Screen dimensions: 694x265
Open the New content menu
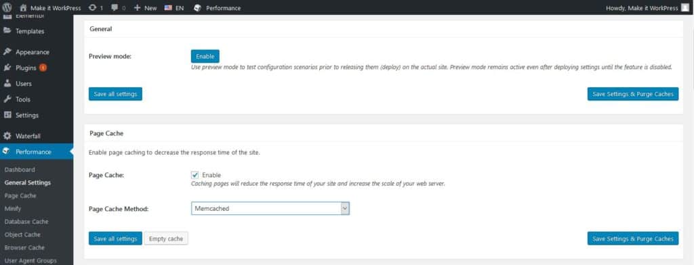click(x=145, y=8)
